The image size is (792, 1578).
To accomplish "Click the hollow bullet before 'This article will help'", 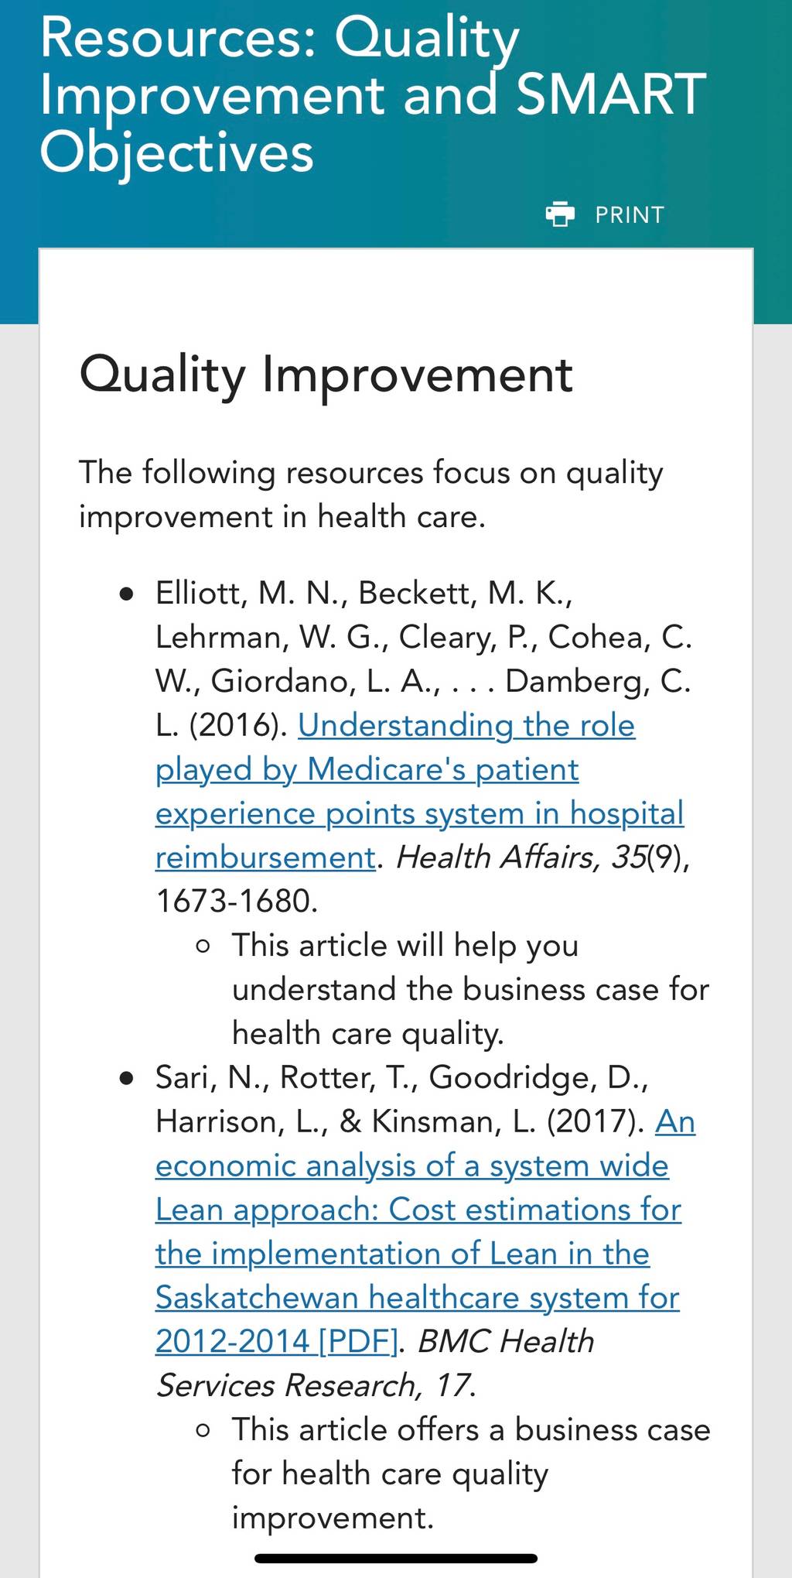I will click(203, 946).
